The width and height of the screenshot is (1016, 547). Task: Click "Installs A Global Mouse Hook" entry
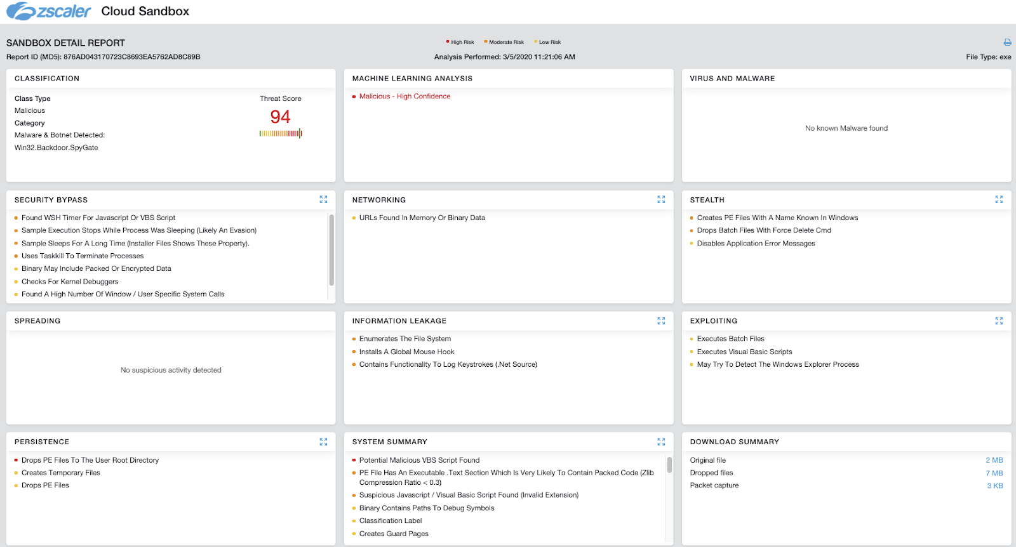[x=407, y=352]
